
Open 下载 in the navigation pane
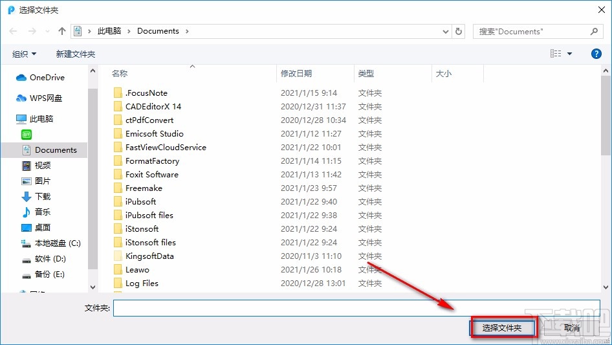click(x=36, y=197)
